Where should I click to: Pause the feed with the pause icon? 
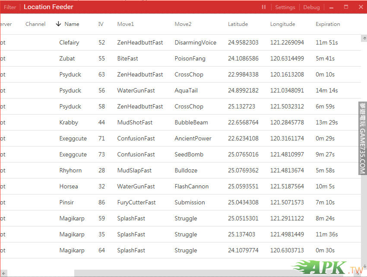point(264,7)
